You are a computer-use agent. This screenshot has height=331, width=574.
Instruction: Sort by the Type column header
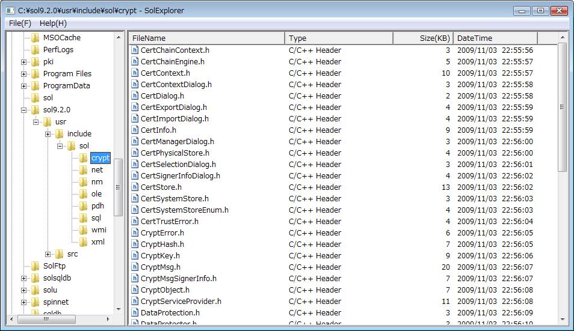pyautogui.click(x=339, y=38)
